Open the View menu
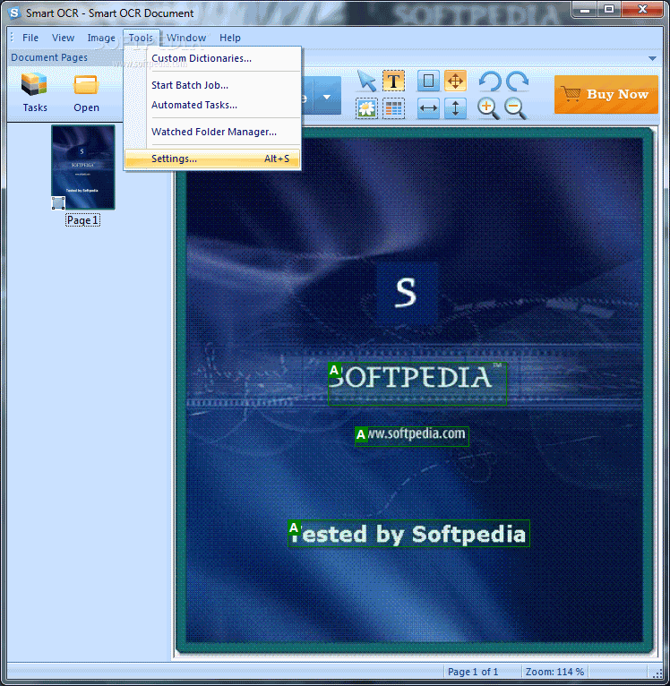670x686 pixels. 63,38
